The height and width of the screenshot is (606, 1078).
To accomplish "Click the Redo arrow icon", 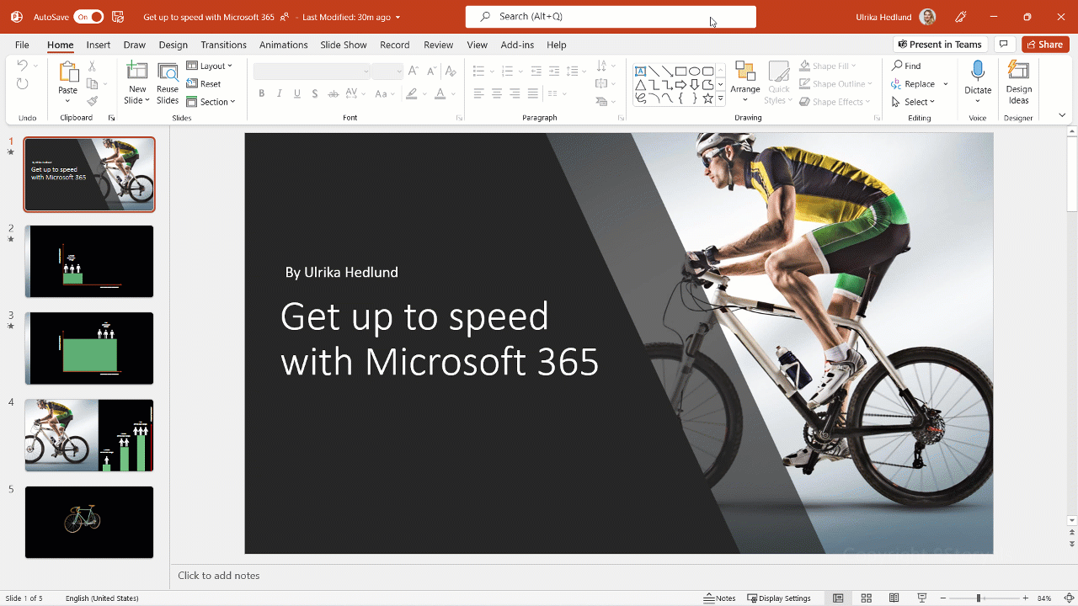I will [x=23, y=83].
